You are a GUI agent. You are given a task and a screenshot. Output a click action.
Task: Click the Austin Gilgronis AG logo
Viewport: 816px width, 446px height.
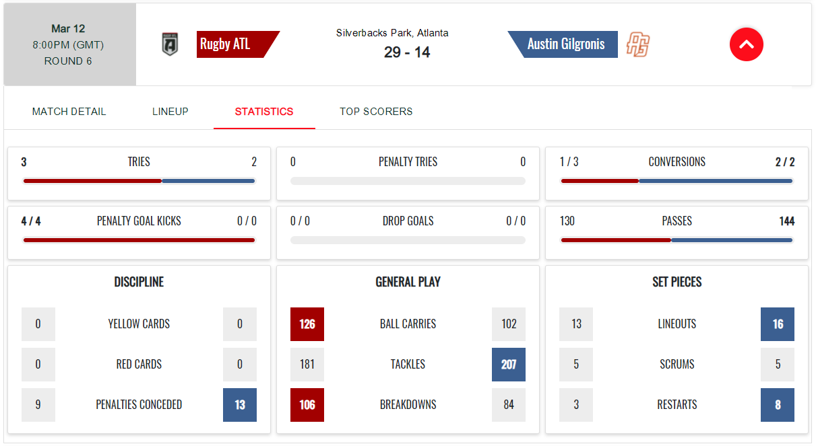click(637, 44)
